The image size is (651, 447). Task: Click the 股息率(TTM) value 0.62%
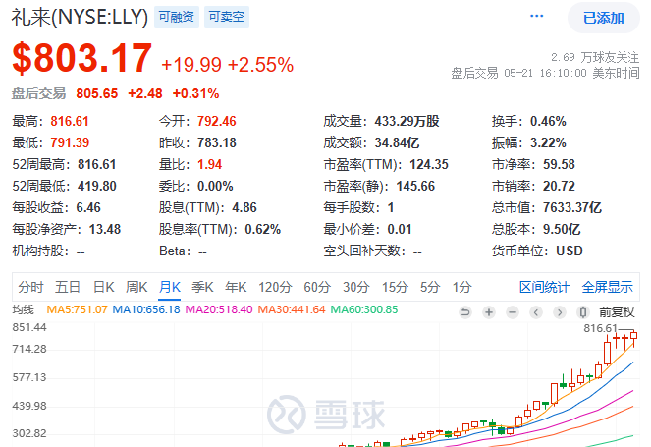point(263,229)
